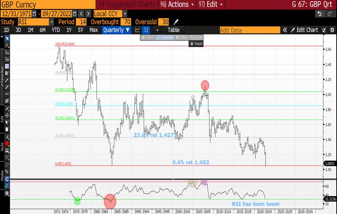Select the 6M range tab
This screenshot has width=337, height=214.
click(x=42, y=30)
